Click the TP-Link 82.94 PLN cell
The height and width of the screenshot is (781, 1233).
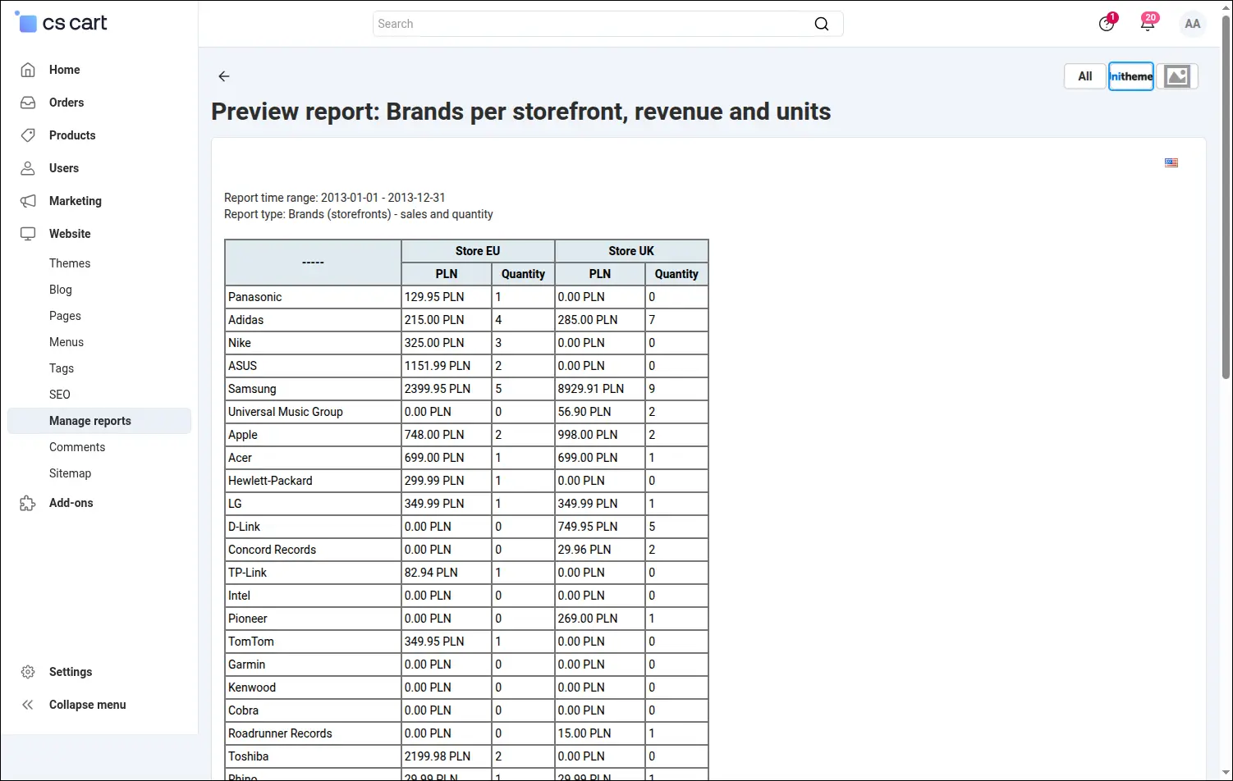coord(447,573)
